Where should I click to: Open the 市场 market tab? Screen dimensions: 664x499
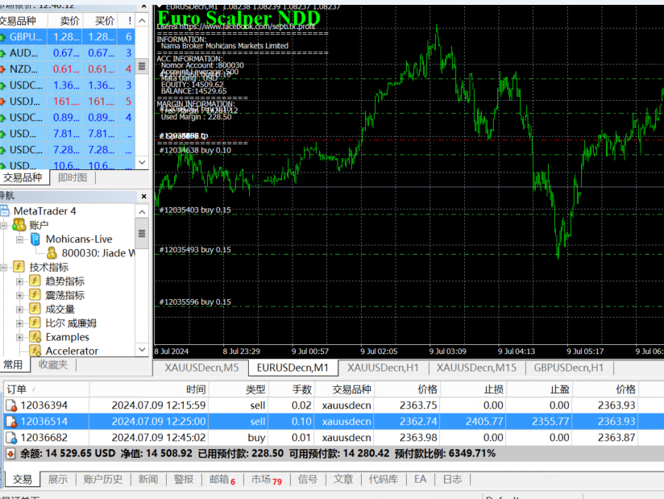tap(267, 479)
